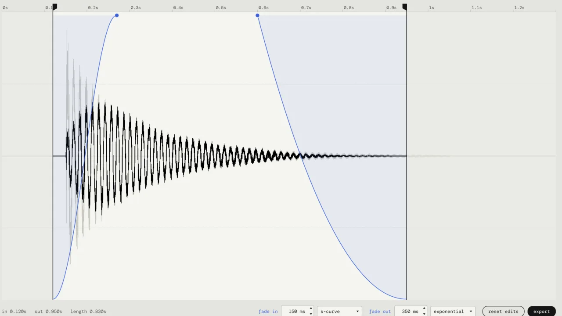Click the reset edits button
562x316 pixels.
click(503, 311)
